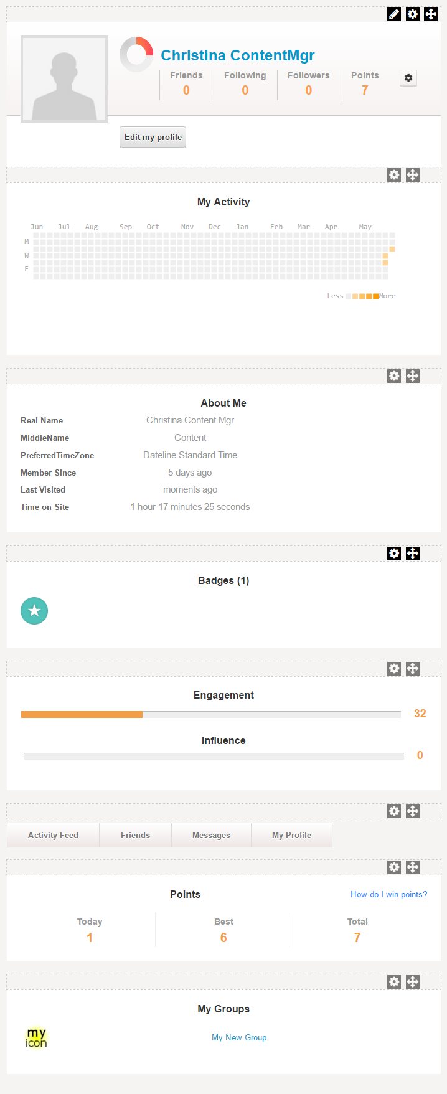Viewport: 447px width, 1094px height.
Task: Click the profile avatar placeholder image
Action: coord(64,79)
